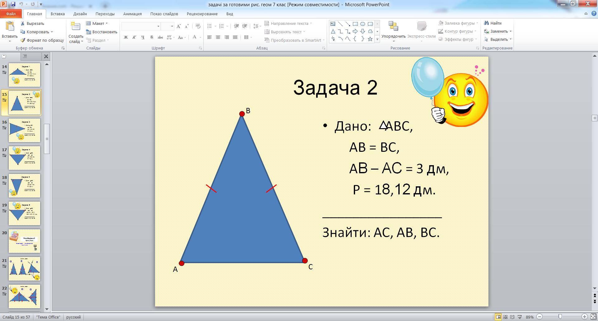Toggle text shadow S button

click(x=152, y=37)
